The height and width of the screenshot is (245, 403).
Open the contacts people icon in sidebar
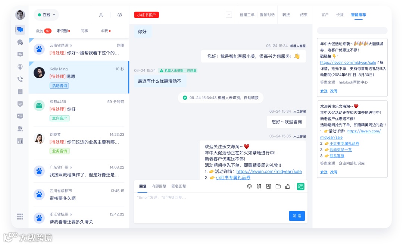pyautogui.click(x=20, y=129)
